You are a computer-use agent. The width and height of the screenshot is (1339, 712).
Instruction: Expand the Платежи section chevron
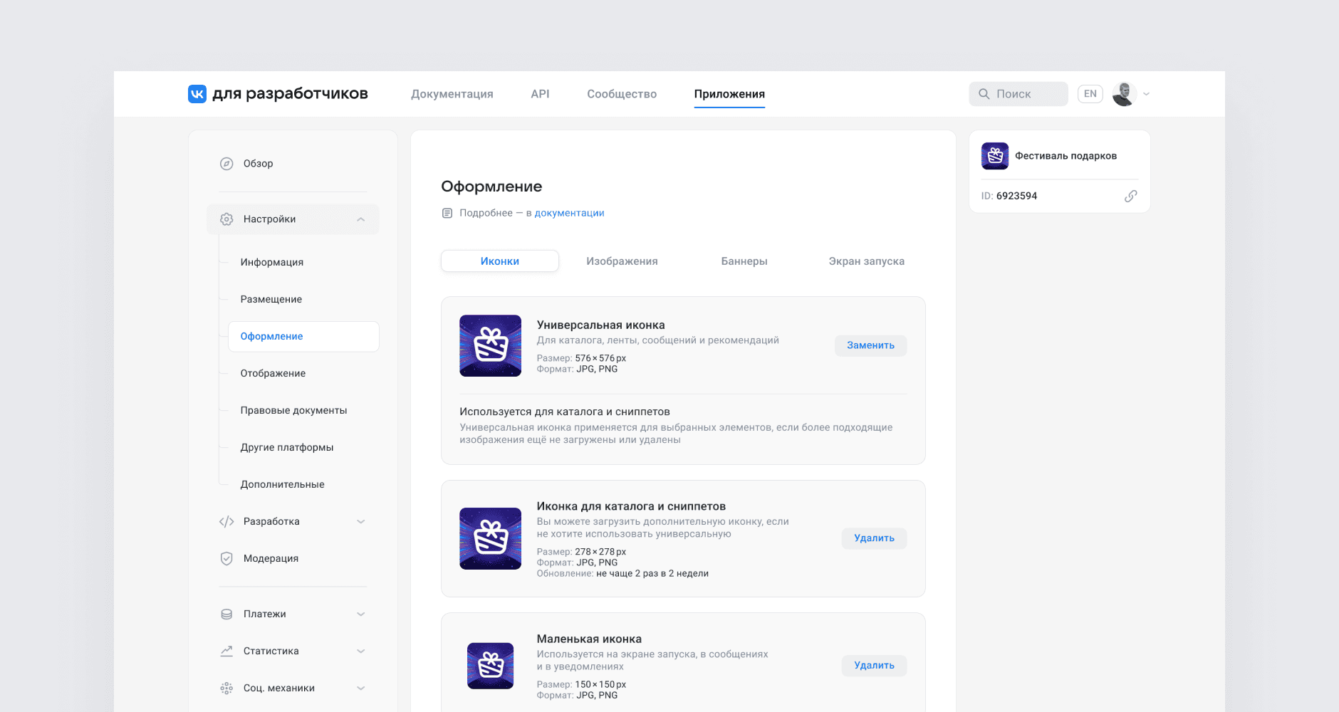click(361, 614)
